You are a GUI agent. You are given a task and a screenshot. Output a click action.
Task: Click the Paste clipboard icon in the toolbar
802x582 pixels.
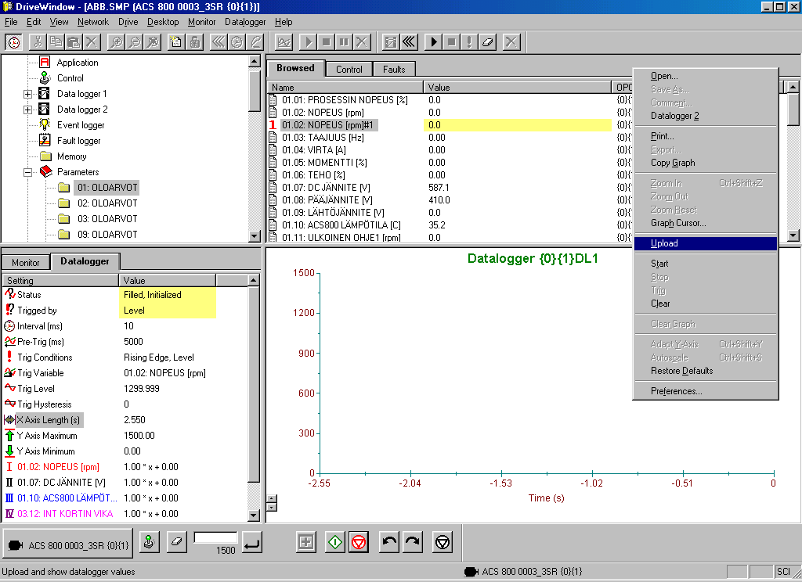(74, 42)
